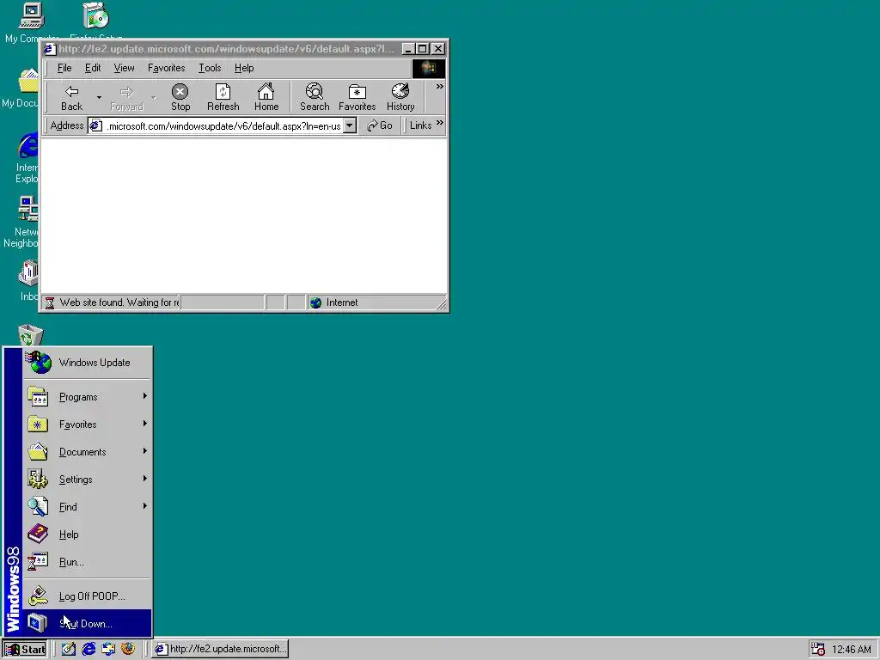Screen dimensions: 880x660
Task: Click the Help book icon in Start menu
Action: point(38,535)
